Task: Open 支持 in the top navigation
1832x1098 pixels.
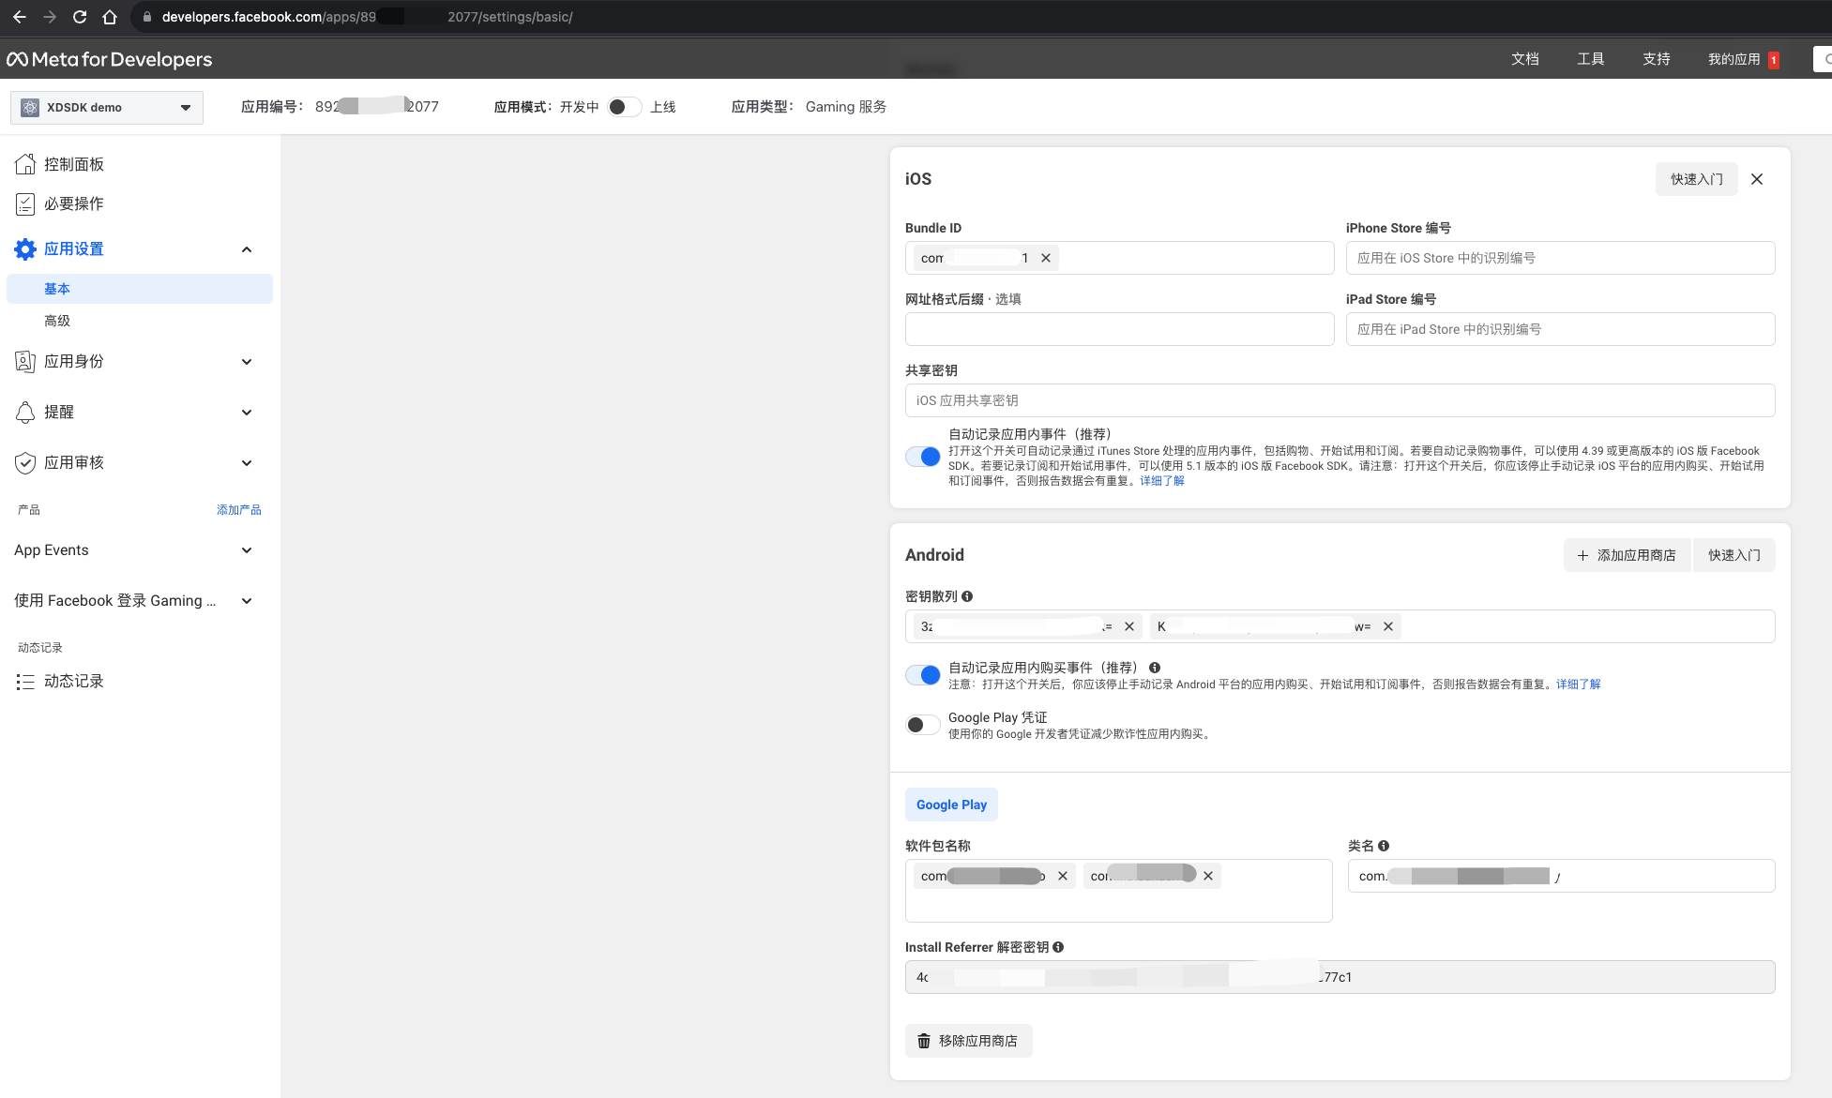Action: pos(1657,59)
